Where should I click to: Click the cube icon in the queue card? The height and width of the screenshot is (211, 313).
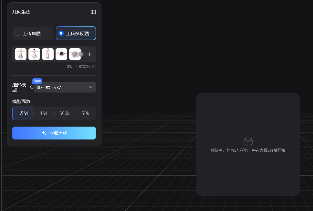click(x=248, y=141)
